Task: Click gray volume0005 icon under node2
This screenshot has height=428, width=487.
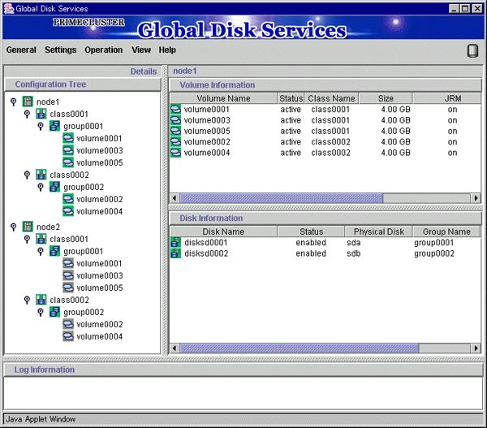Action: tap(68, 287)
